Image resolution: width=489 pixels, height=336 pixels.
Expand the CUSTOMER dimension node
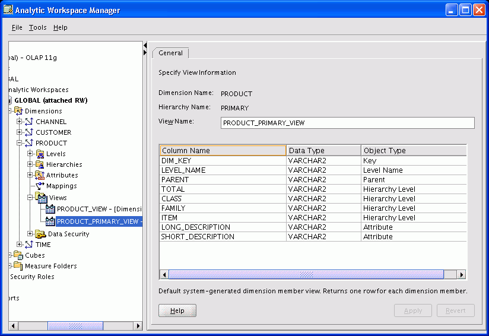click(x=20, y=132)
